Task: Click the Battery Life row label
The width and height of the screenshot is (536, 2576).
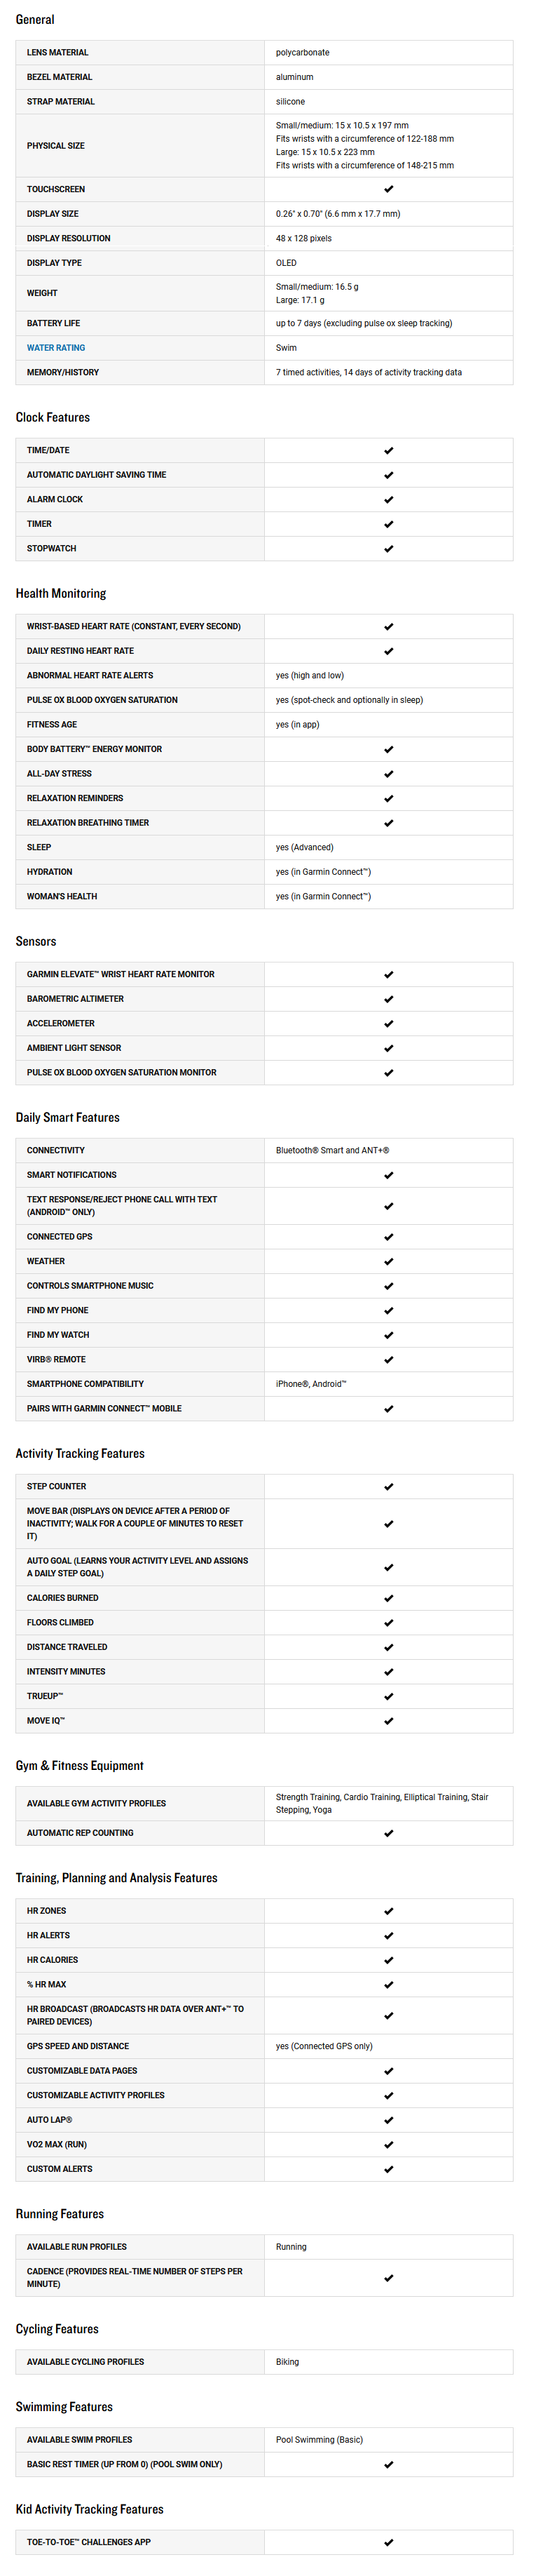Action: point(53,323)
